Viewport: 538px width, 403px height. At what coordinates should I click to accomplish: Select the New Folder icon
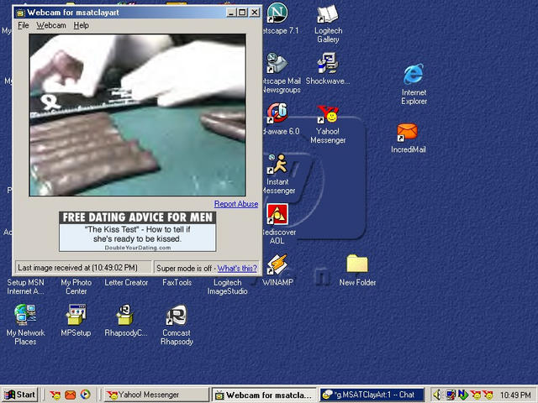(356, 264)
